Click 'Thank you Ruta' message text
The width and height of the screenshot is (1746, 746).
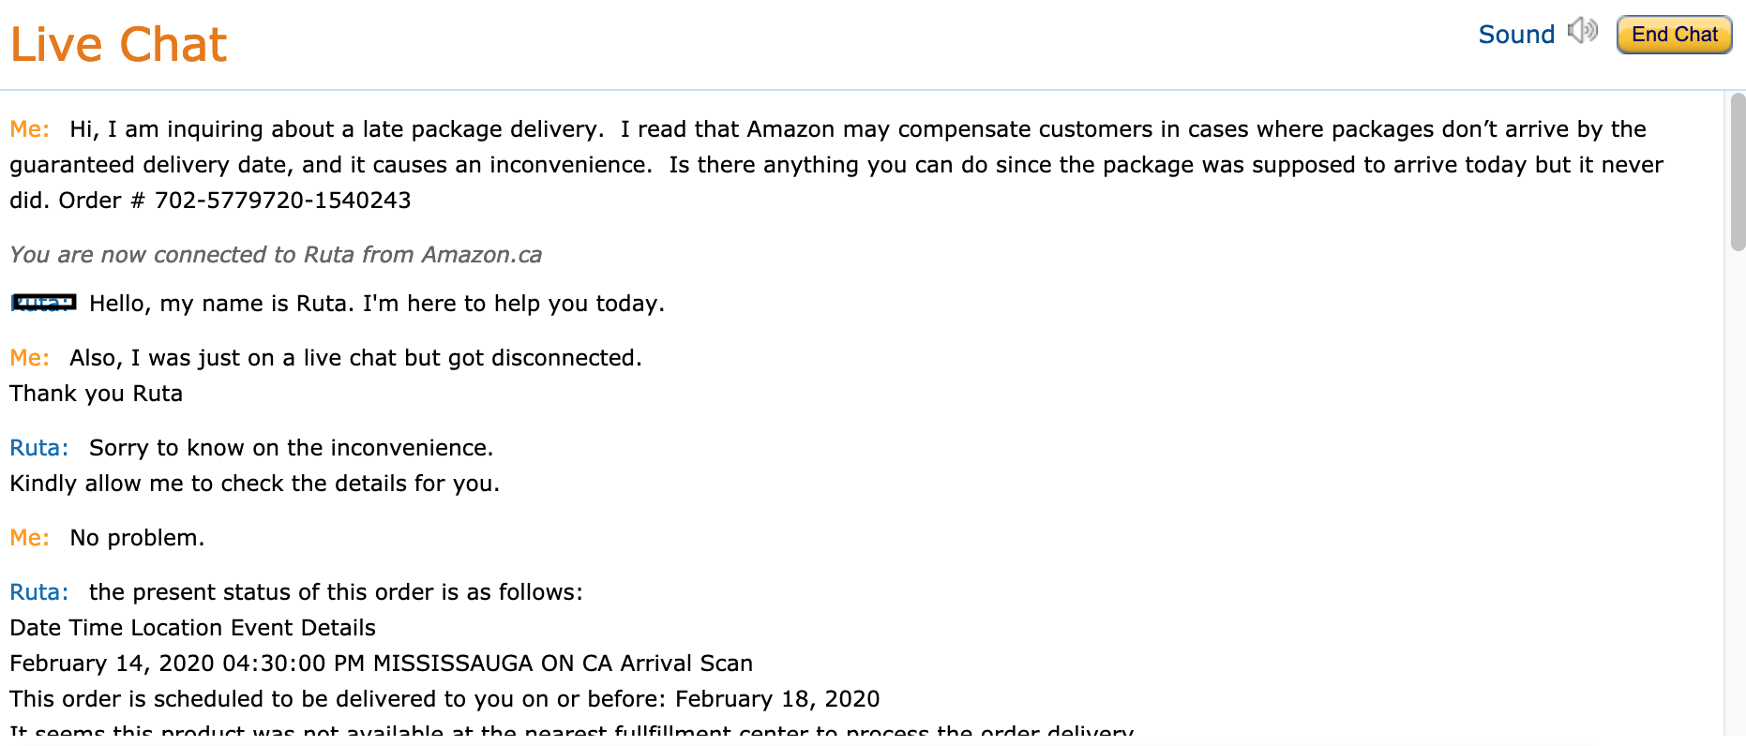[x=96, y=393]
